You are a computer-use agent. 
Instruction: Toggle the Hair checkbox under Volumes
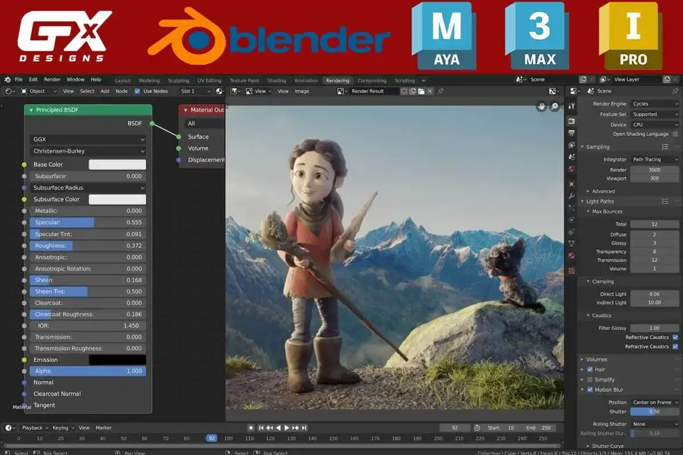coord(590,369)
